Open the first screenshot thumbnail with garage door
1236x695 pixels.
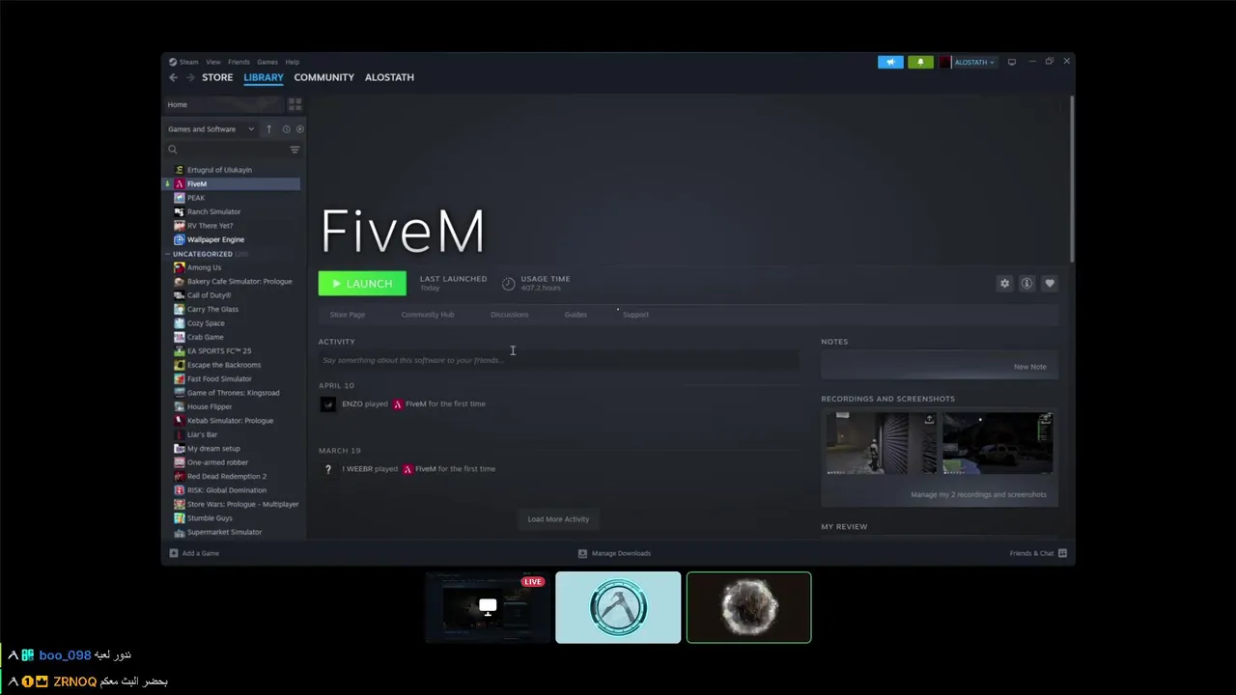tap(881, 443)
